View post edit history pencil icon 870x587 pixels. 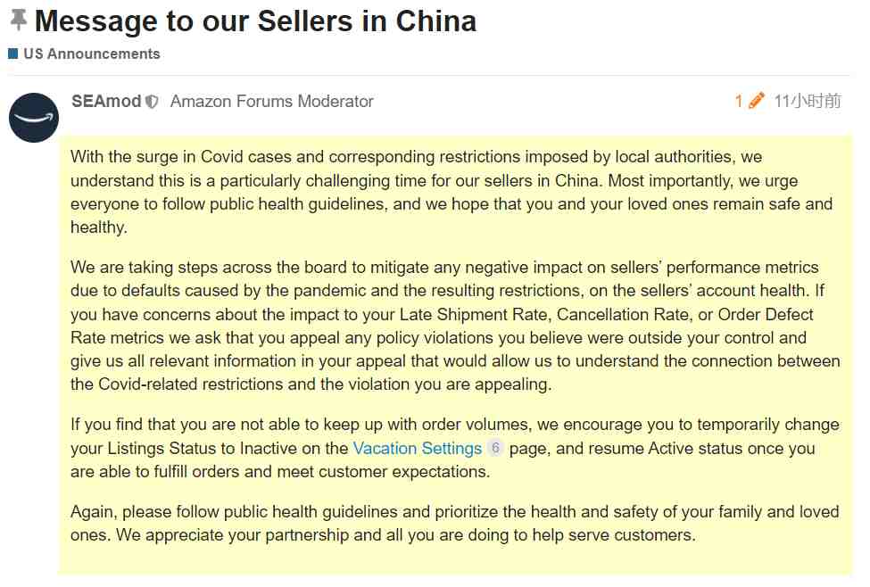(757, 101)
